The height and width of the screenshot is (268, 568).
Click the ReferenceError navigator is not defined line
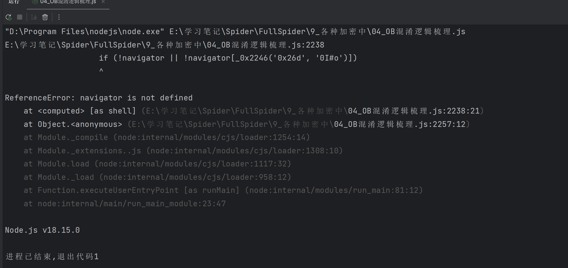(x=99, y=98)
